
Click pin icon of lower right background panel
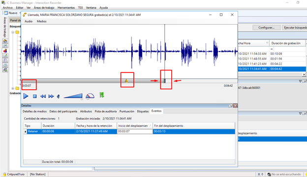305,113
